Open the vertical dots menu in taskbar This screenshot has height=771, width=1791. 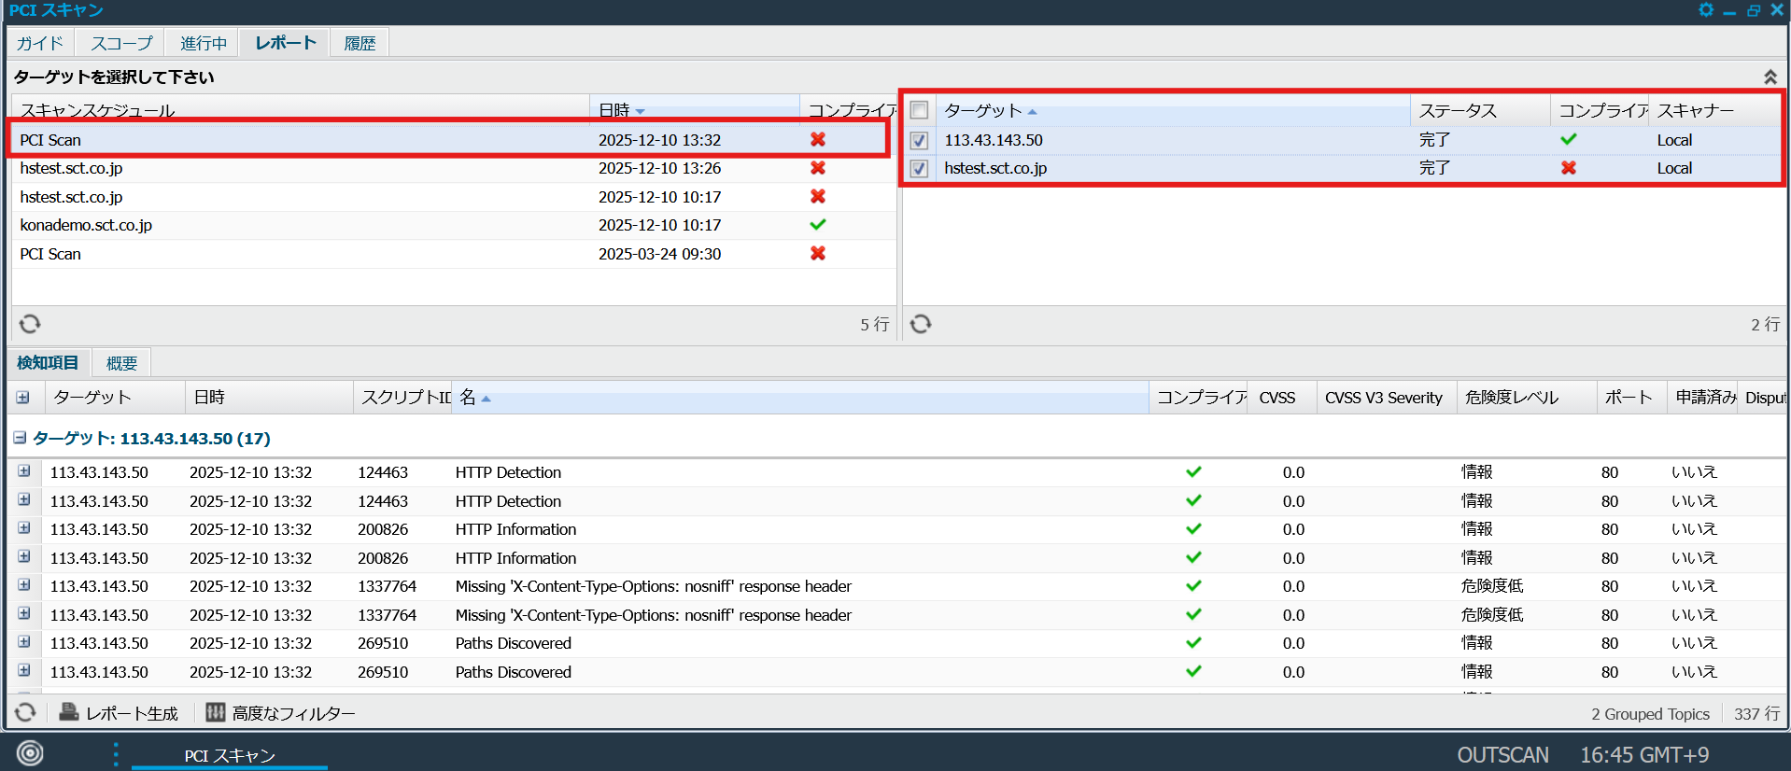coord(116,753)
